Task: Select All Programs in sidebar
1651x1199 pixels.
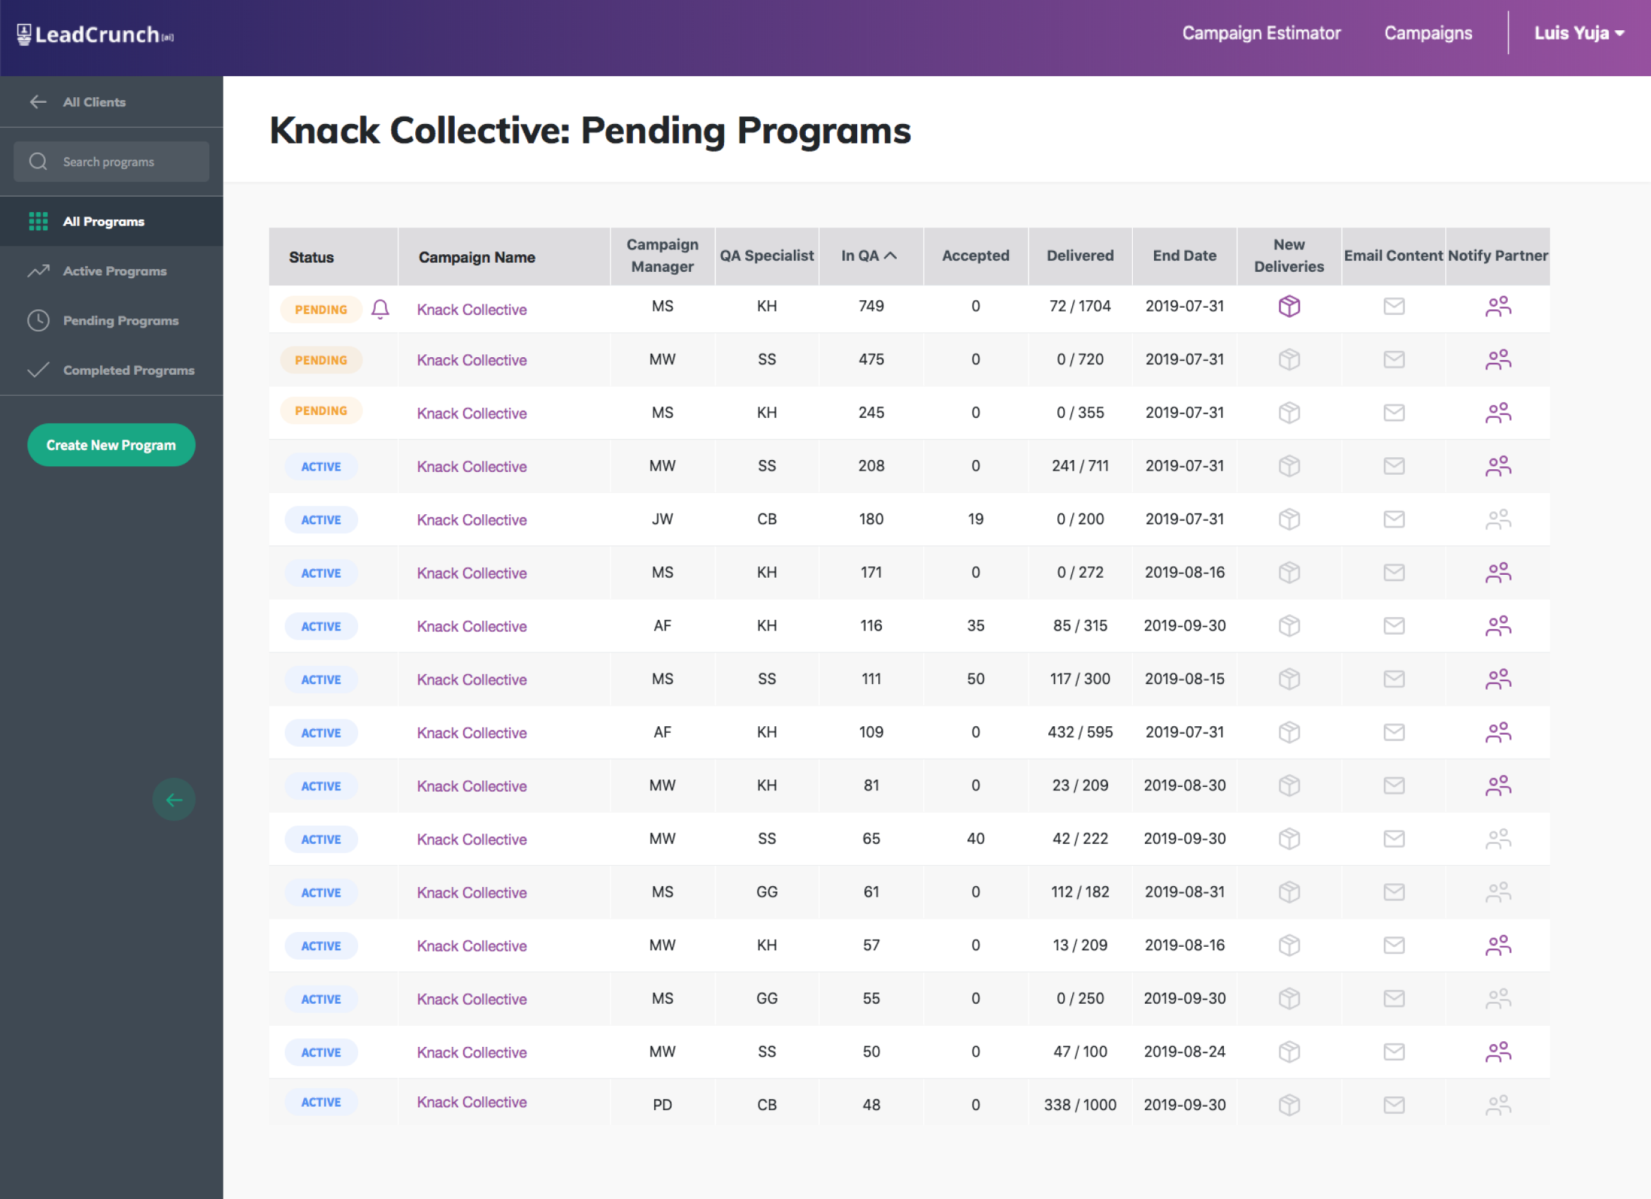Action: point(111,221)
